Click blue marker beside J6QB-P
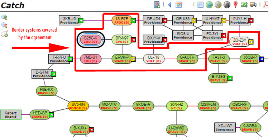The image size is (268, 137). click(x=261, y=59)
